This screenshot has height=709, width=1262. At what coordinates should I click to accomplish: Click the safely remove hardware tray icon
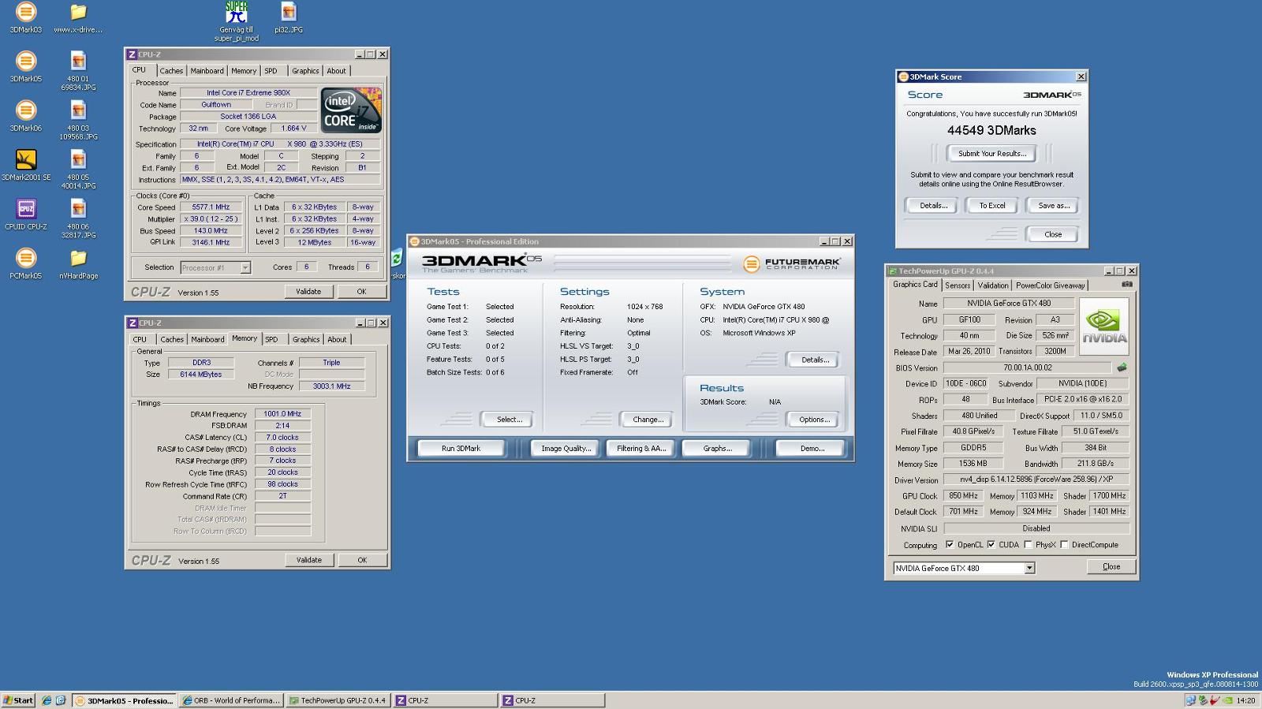tap(1203, 700)
